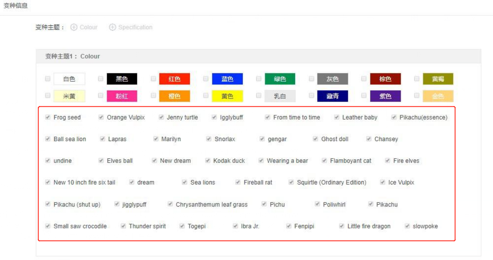Select the gray 灰色 color swatch
This screenshot has width=493, height=260.
click(333, 79)
